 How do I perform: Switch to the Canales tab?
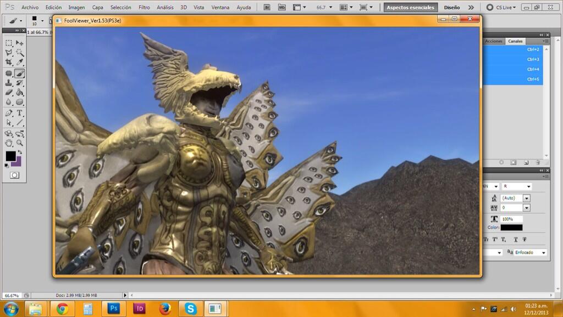pos(515,41)
